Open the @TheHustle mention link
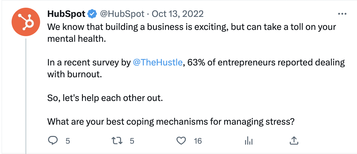The image size is (357, 154). [158, 63]
